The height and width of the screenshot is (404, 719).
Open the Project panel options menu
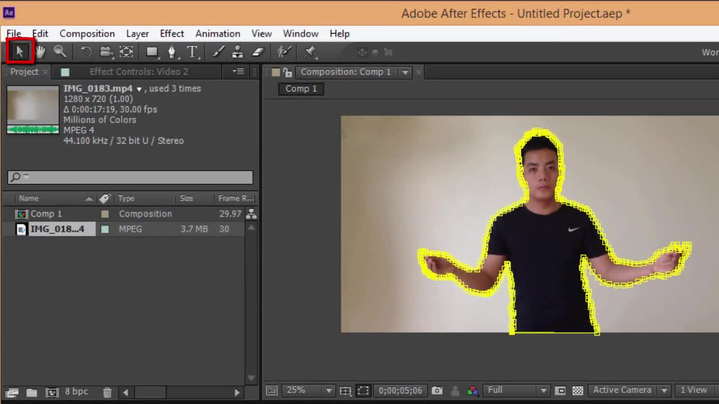(x=239, y=71)
